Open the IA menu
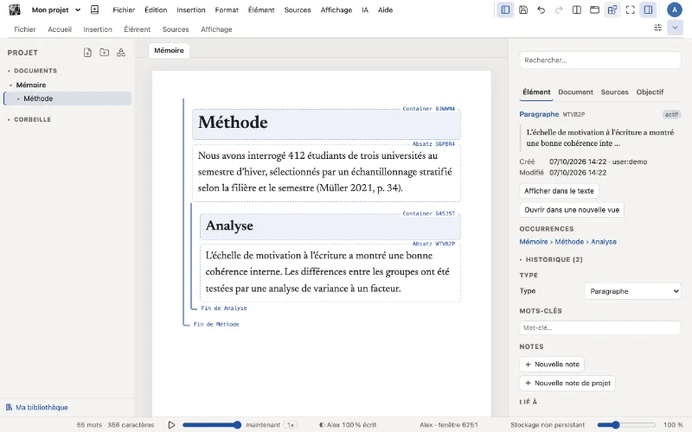Screen dimensions: 692x432 pos(365,10)
